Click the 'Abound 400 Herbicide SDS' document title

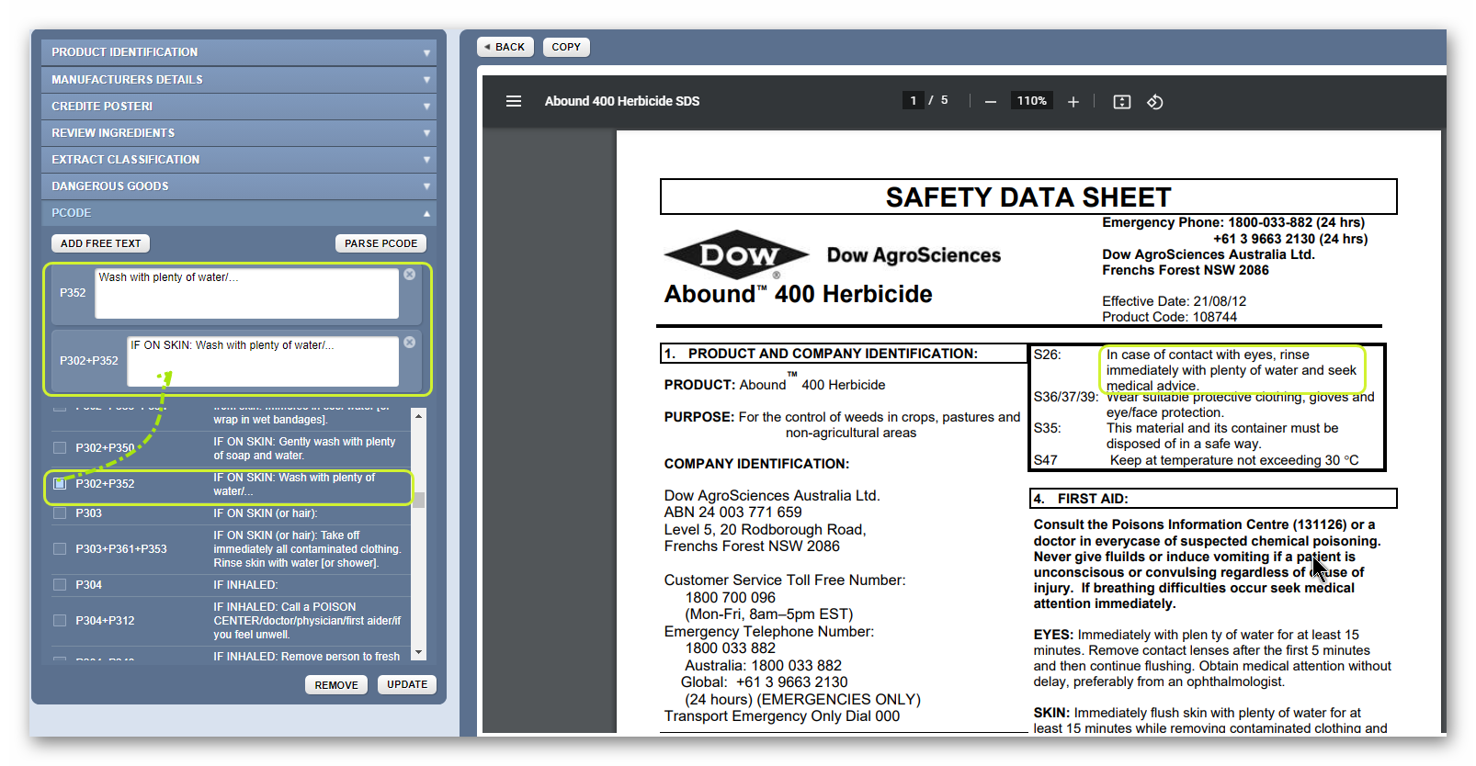[x=622, y=101]
